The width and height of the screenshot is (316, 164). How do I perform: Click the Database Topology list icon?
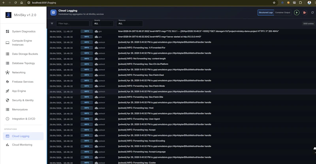8,63
